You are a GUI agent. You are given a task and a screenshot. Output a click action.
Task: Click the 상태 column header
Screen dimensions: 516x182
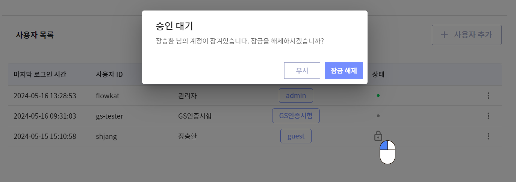click(378, 74)
